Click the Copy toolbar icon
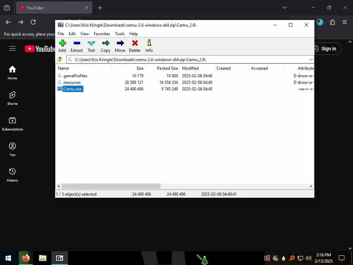The image size is (353, 265). (x=105, y=46)
